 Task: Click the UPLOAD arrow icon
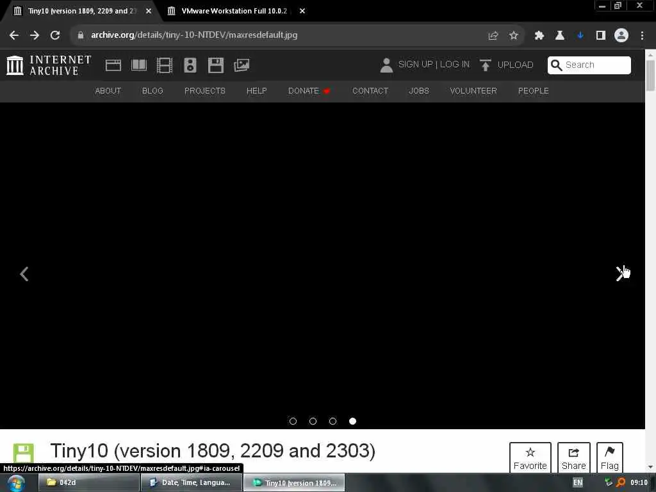486,65
